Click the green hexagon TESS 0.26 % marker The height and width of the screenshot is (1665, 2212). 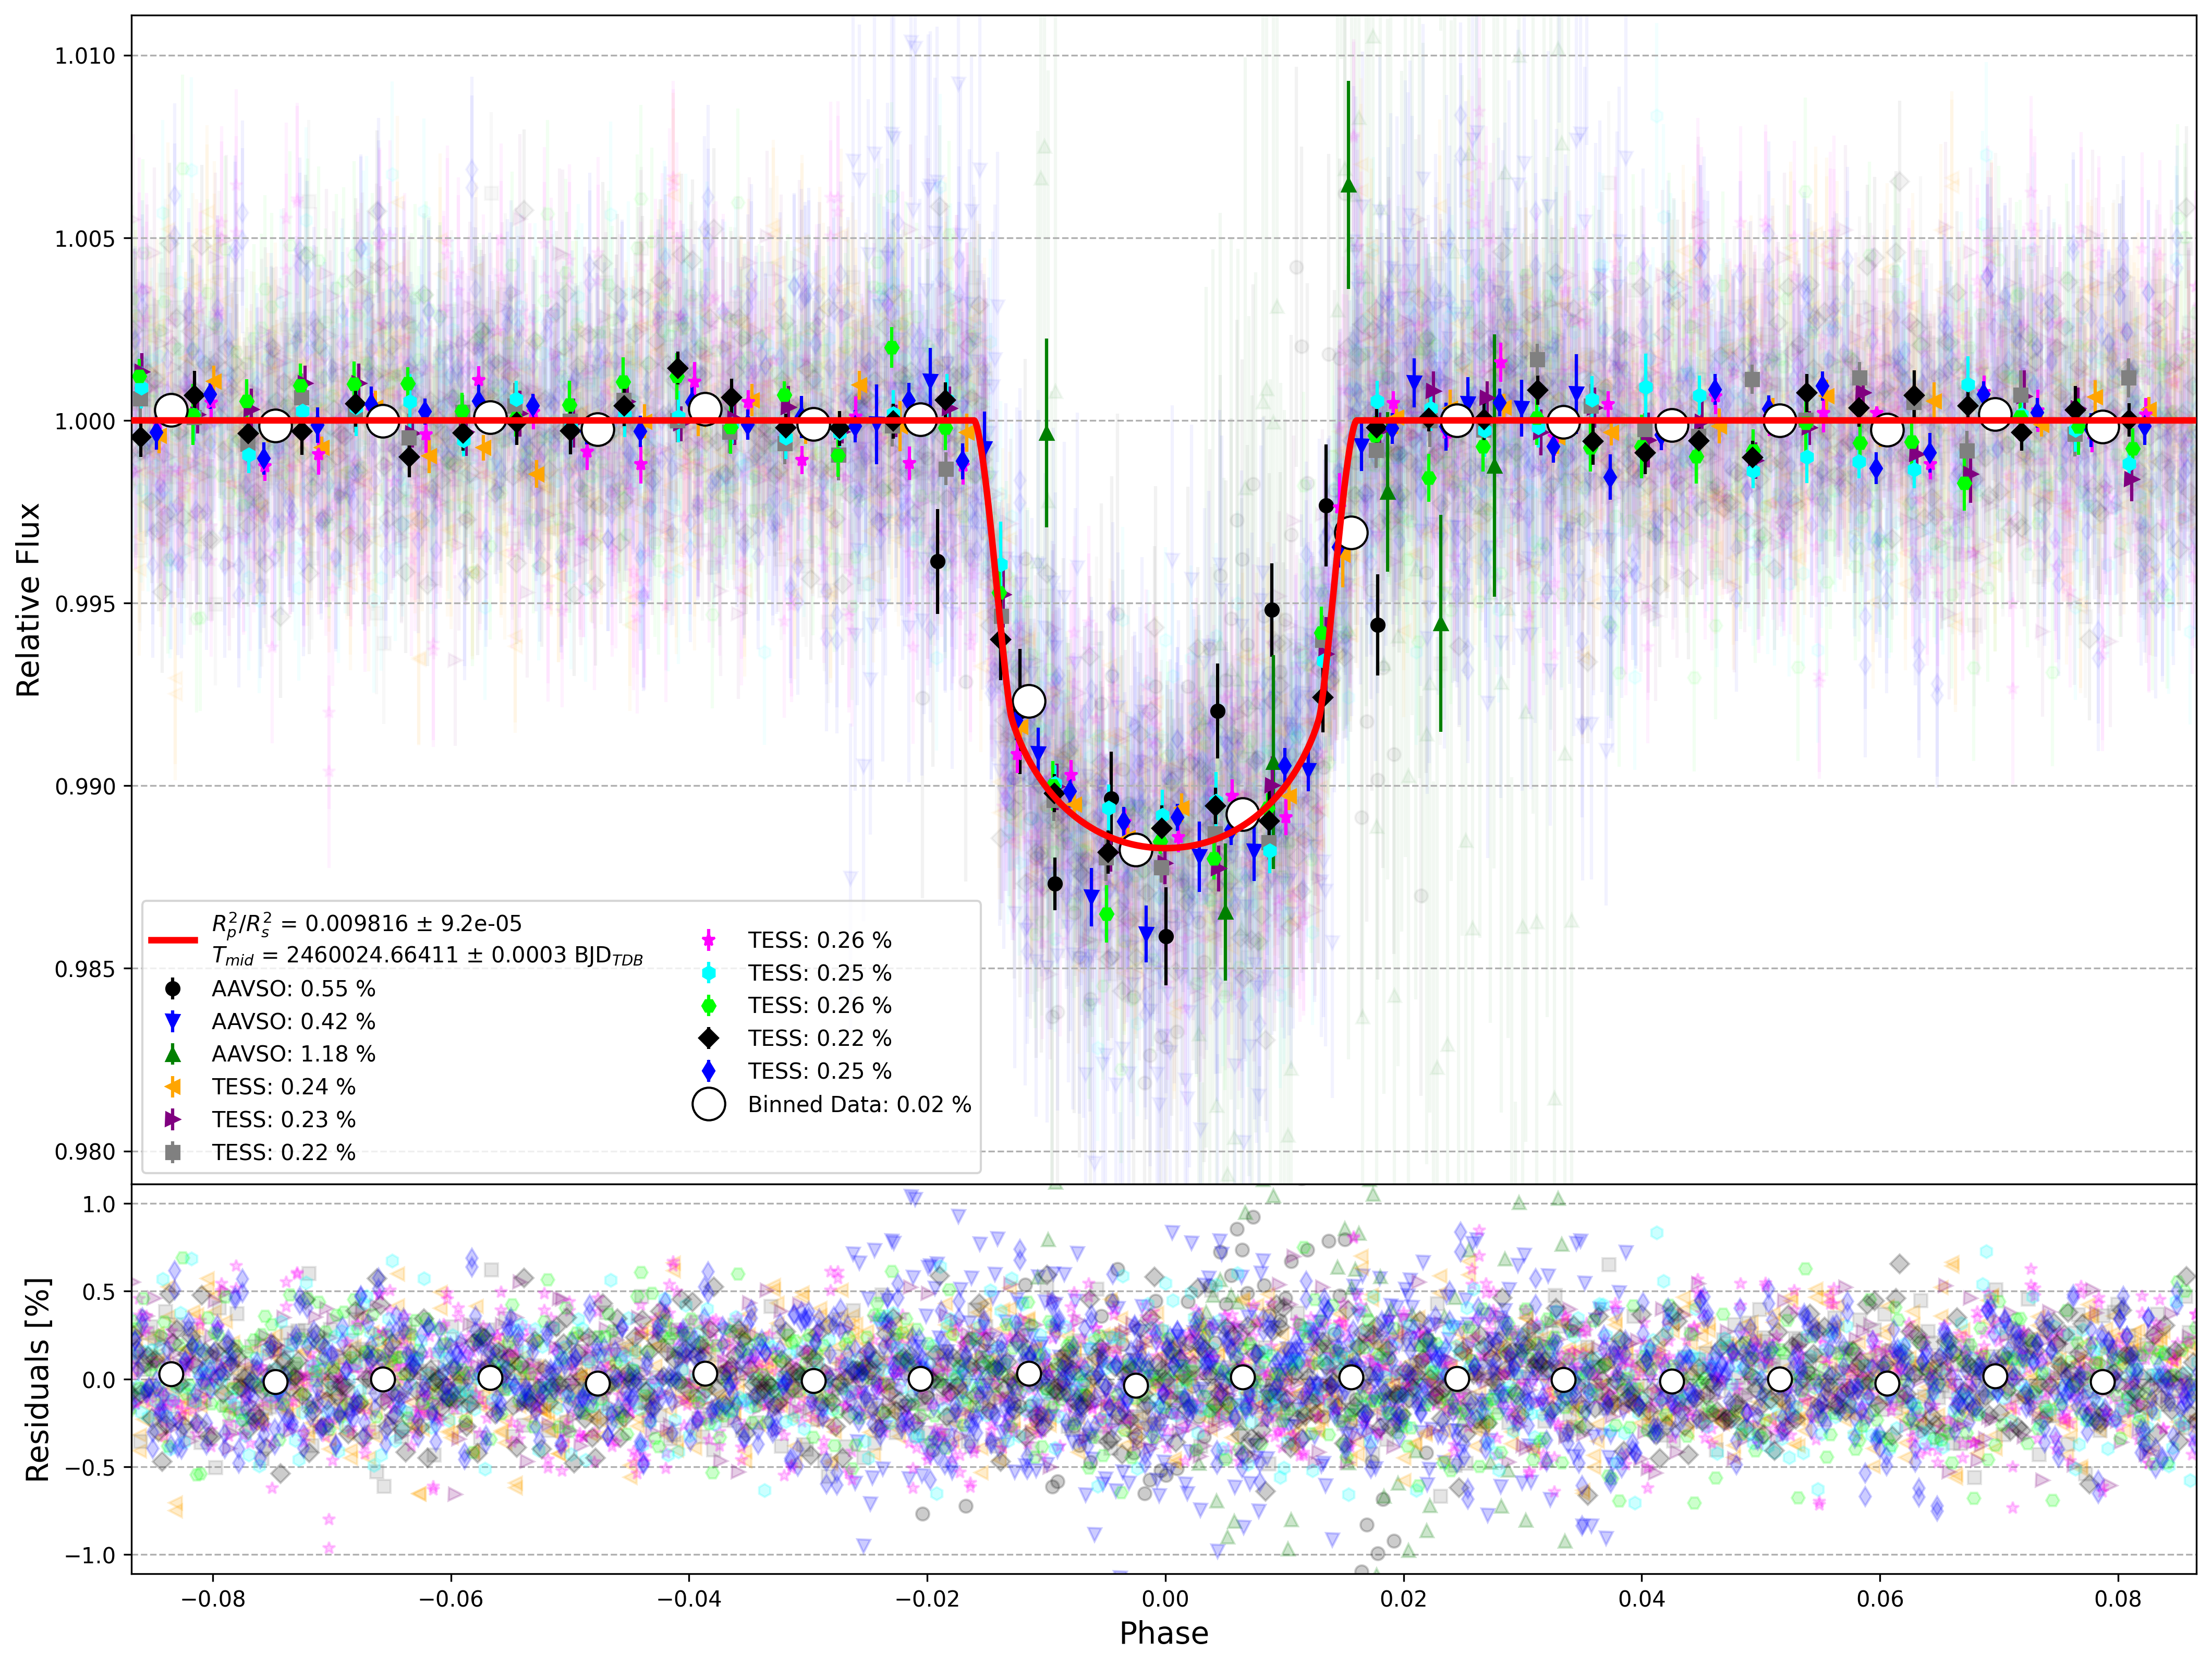(x=709, y=1006)
